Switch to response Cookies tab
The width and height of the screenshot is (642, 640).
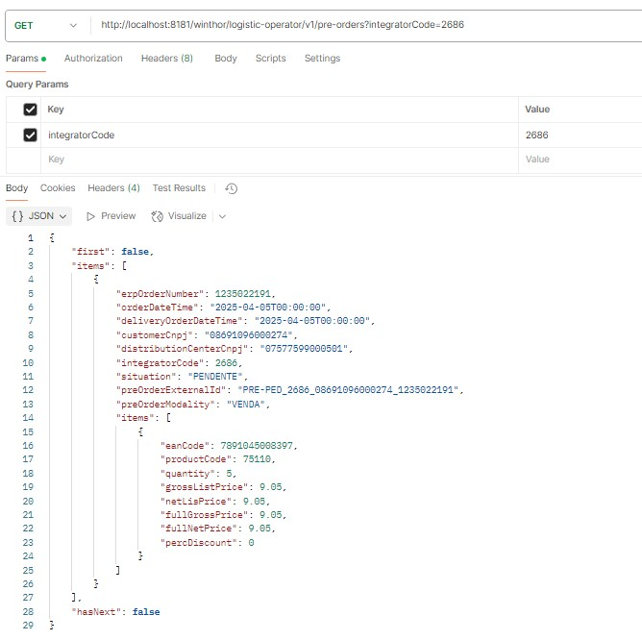(x=58, y=188)
